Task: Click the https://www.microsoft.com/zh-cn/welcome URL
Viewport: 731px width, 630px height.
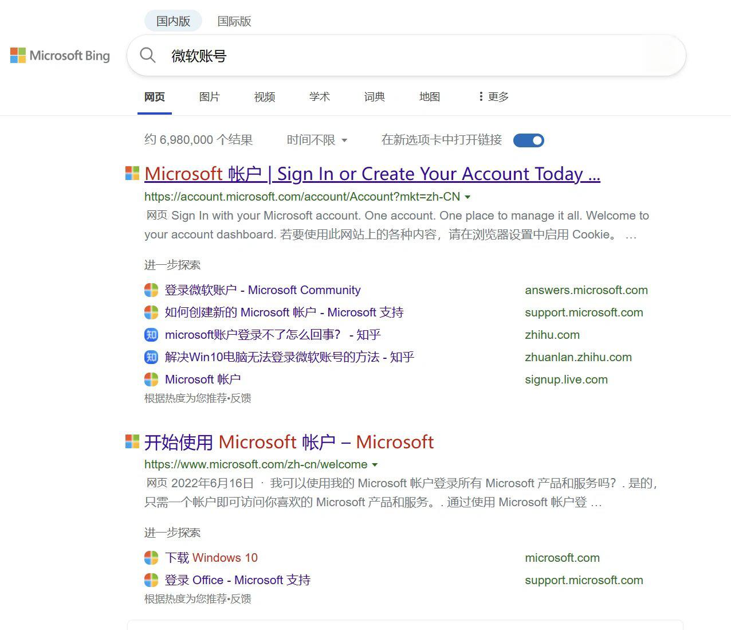Action: coord(256,464)
